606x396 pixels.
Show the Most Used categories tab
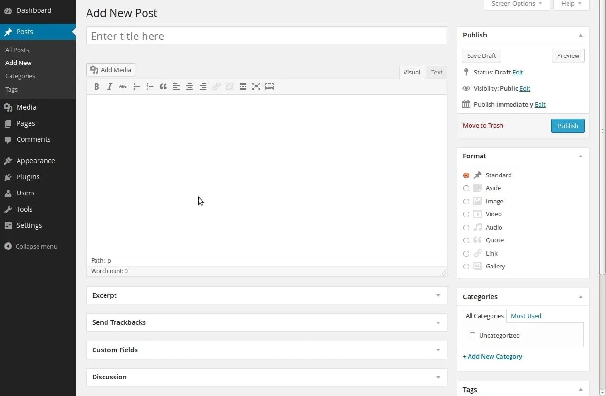coord(526,316)
